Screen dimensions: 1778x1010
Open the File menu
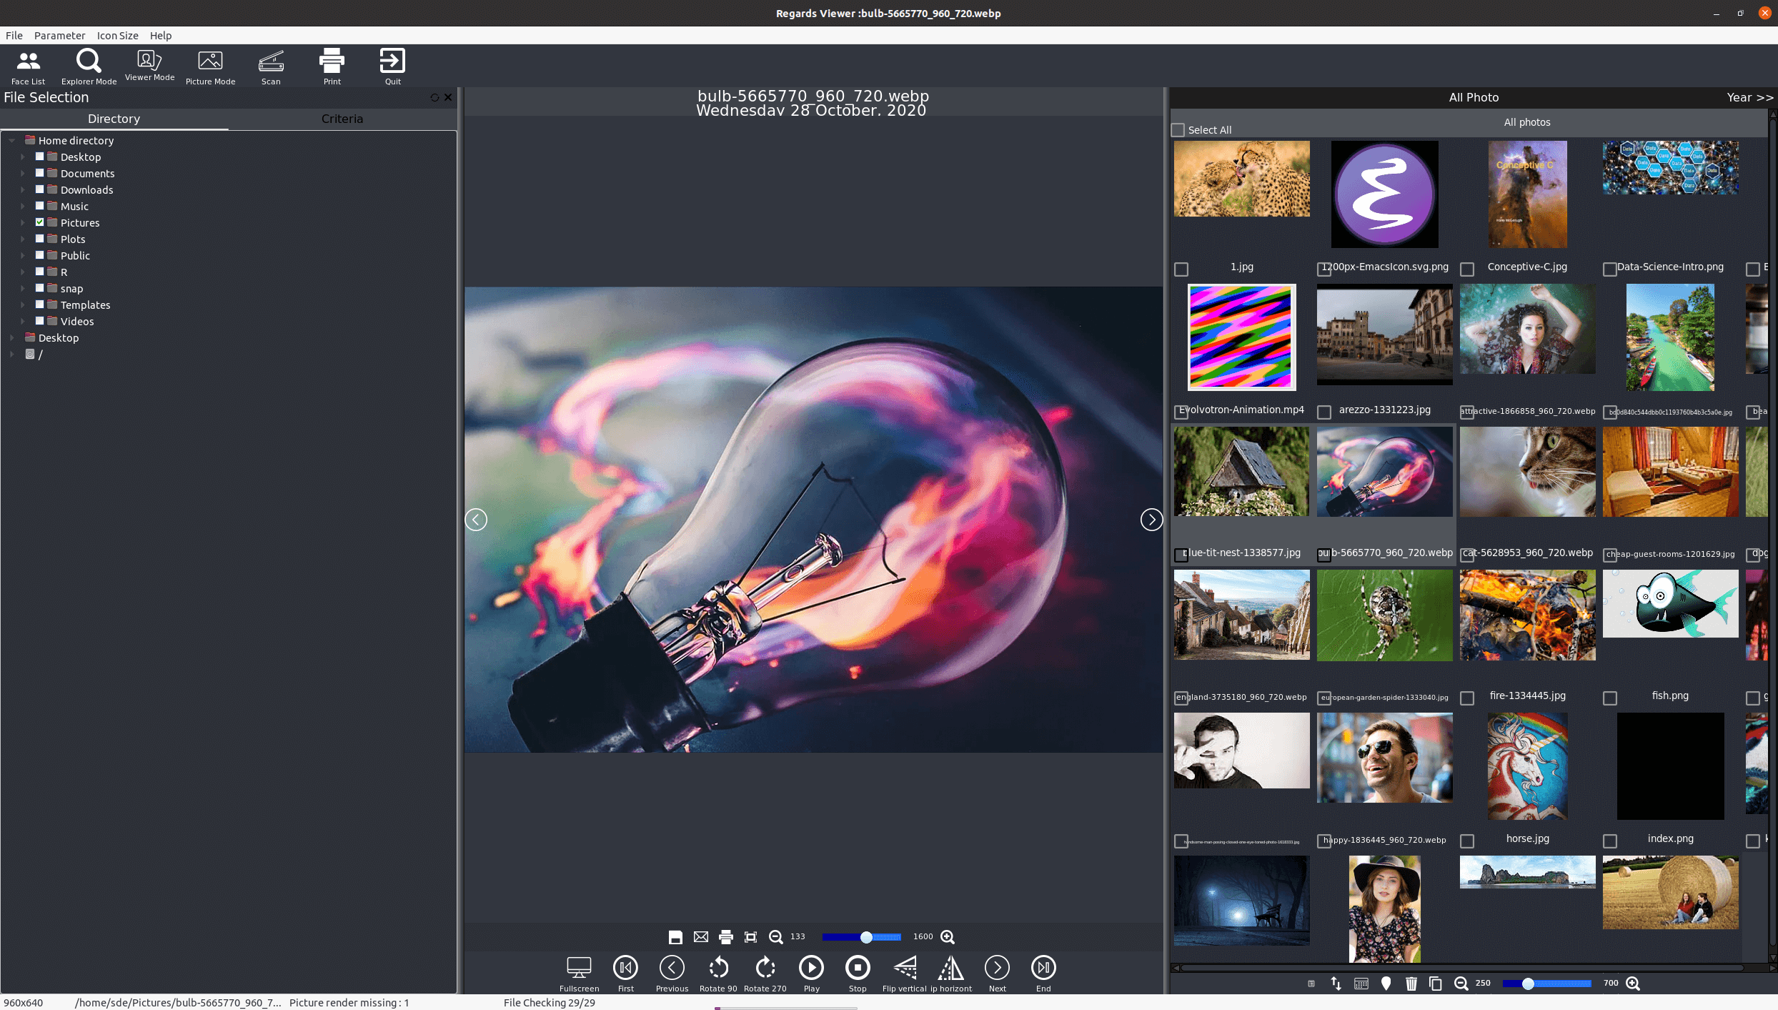[x=14, y=36]
